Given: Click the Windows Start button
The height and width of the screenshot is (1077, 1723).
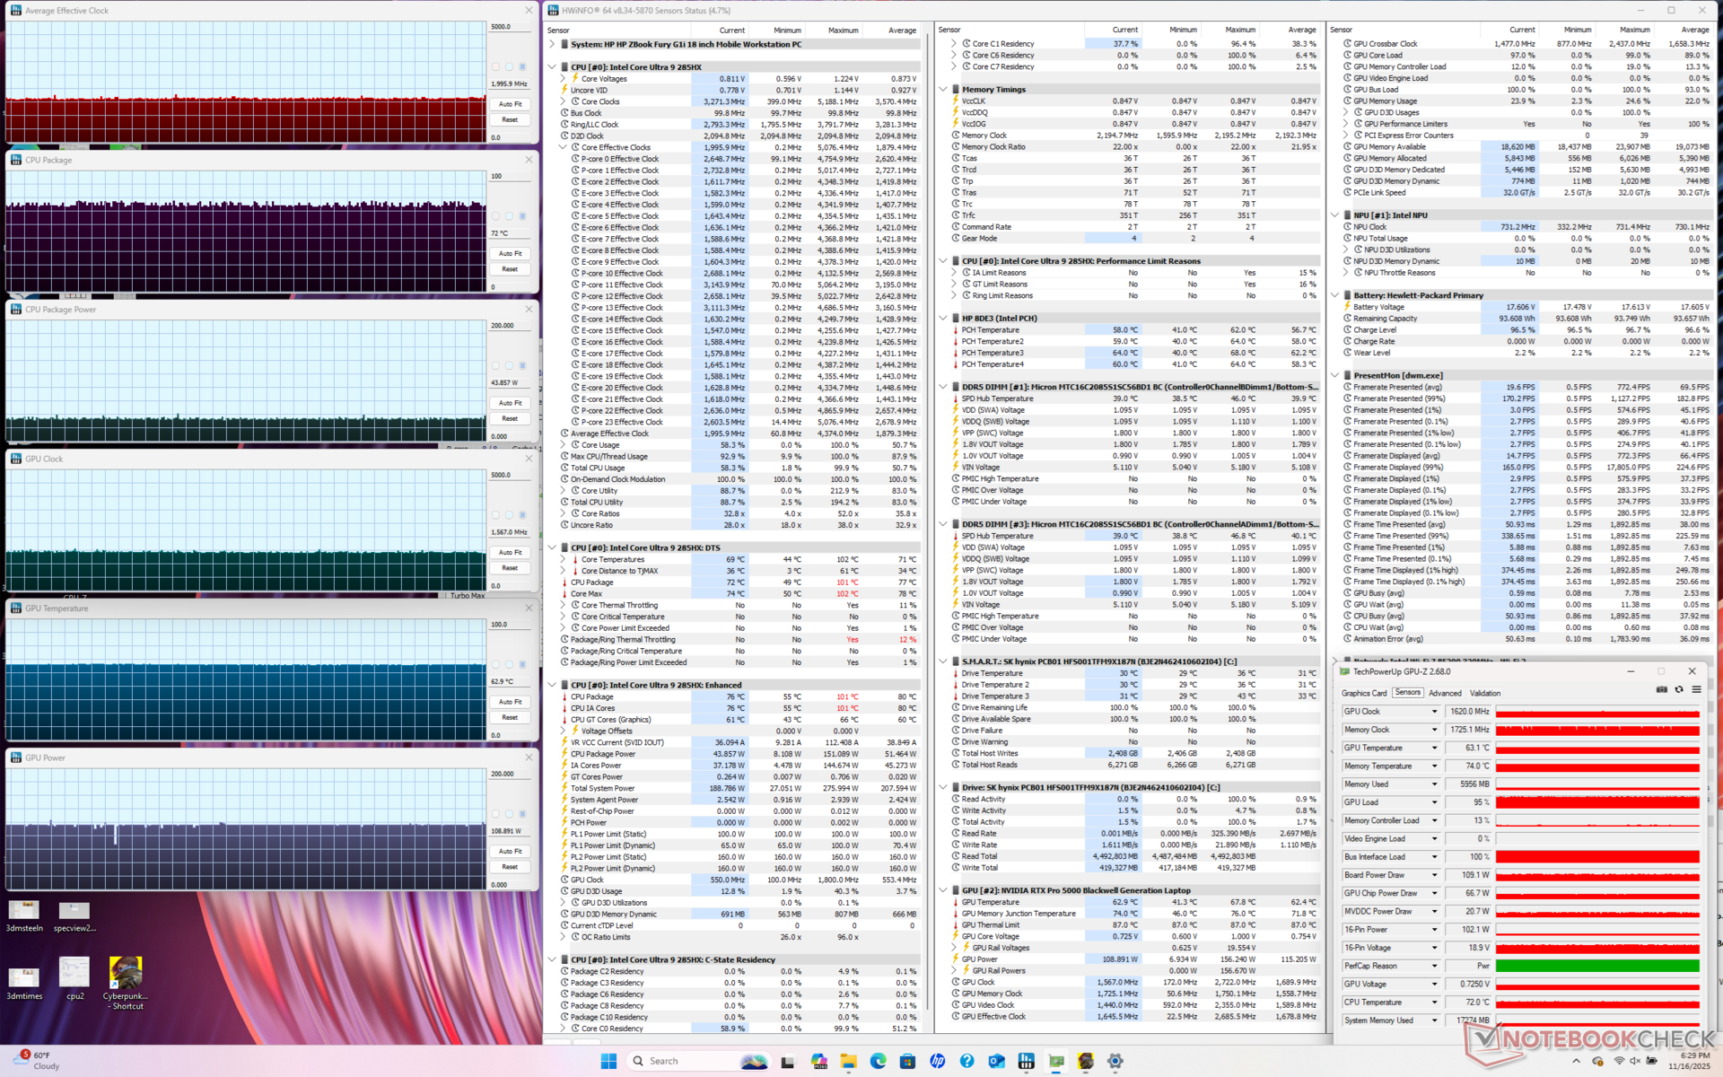Looking at the screenshot, I should point(608,1061).
